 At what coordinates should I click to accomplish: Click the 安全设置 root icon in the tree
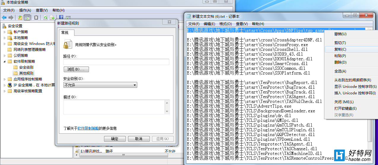coord(4,26)
